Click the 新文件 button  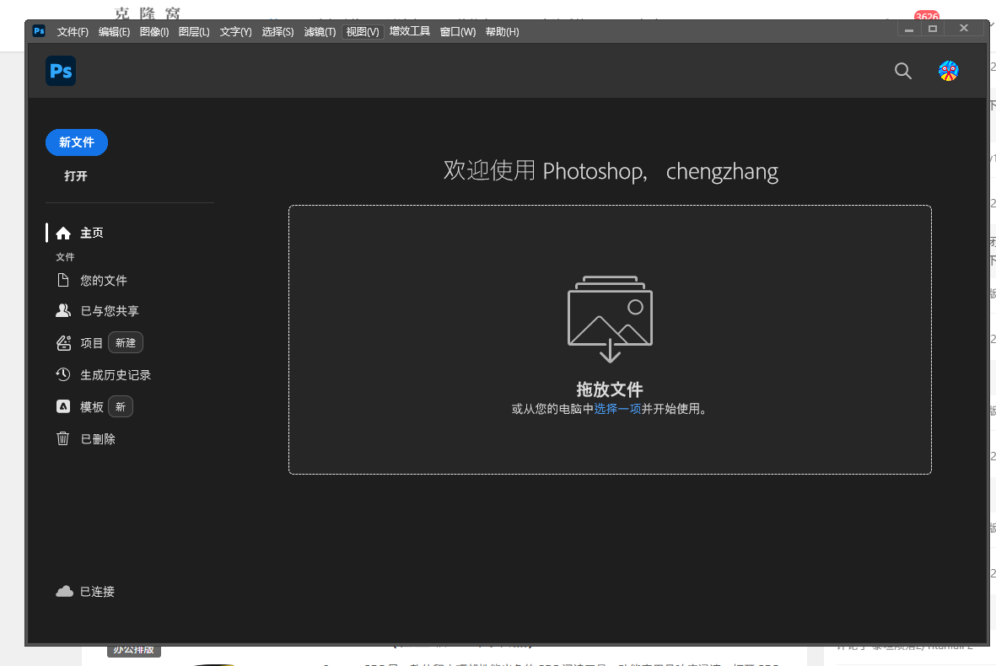(x=76, y=142)
